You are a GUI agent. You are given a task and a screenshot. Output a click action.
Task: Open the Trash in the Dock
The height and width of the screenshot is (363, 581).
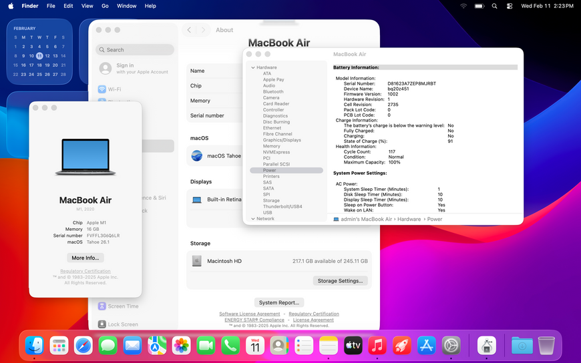click(546, 346)
